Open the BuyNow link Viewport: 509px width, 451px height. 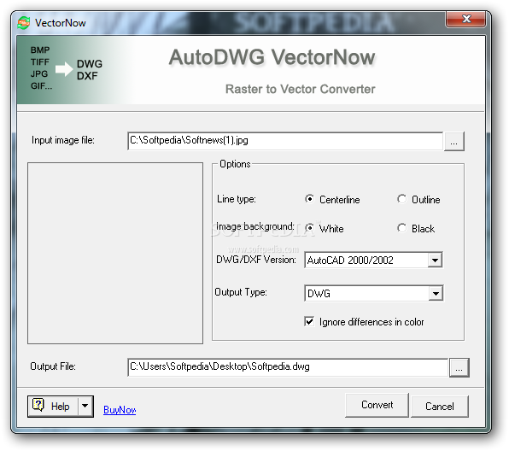coord(120,410)
